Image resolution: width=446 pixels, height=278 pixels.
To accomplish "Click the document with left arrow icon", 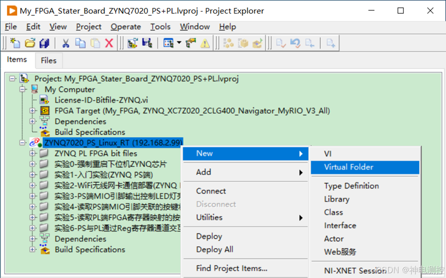I will 309,43.
